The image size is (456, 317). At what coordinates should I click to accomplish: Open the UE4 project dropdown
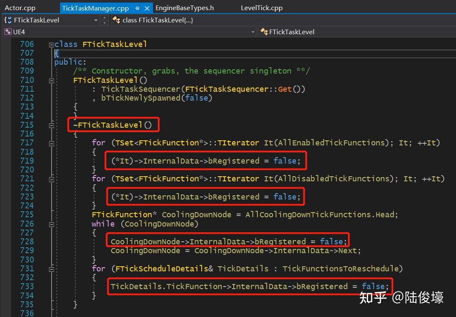click(x=253, y=32)
